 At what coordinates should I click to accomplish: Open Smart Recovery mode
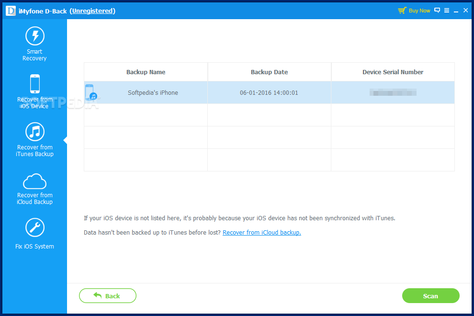coord(35,44)
